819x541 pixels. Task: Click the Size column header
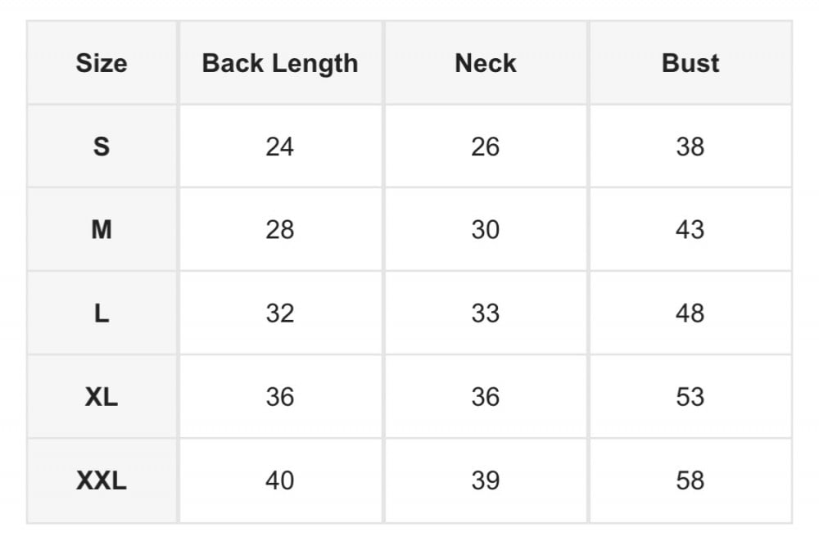point(102,64)
